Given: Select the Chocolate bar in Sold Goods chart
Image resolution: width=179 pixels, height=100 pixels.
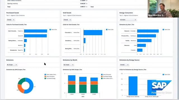Looking at the screenshot, I should tap(93, 32).
